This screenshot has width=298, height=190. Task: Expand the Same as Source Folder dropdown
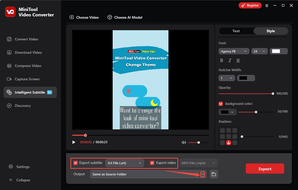[x=203, y=174]
